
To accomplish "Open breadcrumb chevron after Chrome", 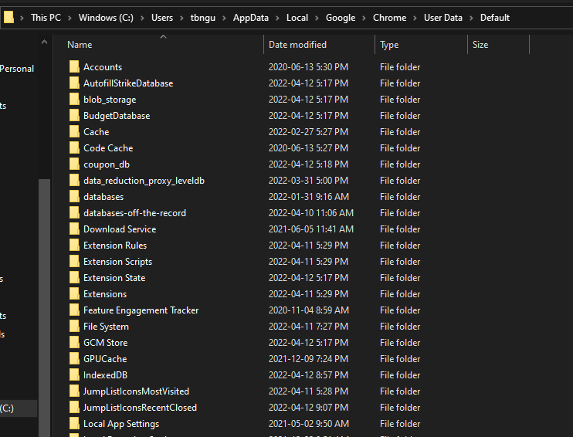I will click(415, 18).
